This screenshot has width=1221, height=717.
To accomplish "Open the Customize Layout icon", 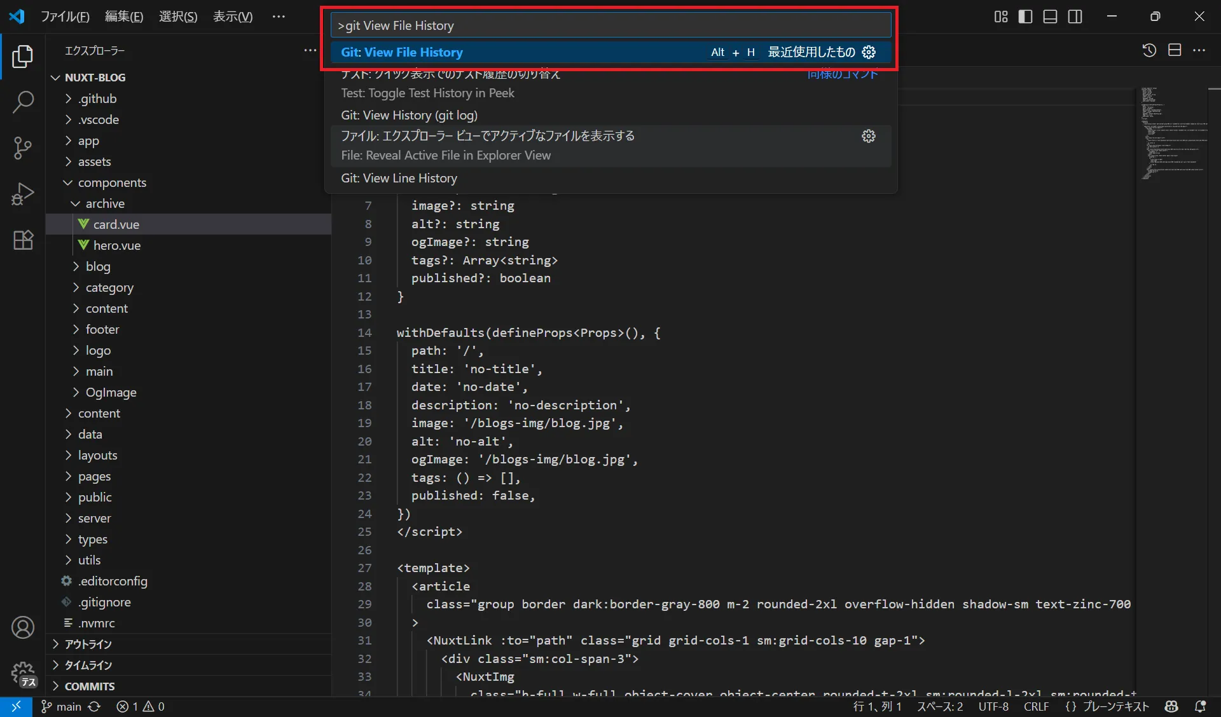I will [x=1001, y=17].
